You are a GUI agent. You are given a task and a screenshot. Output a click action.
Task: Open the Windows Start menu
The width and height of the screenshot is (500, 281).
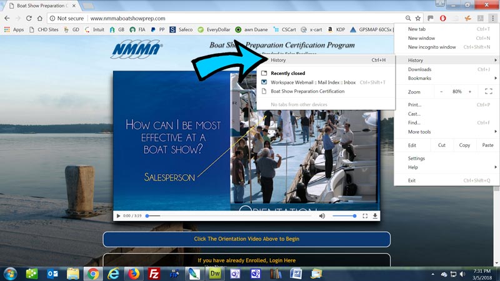pos(11,274)
